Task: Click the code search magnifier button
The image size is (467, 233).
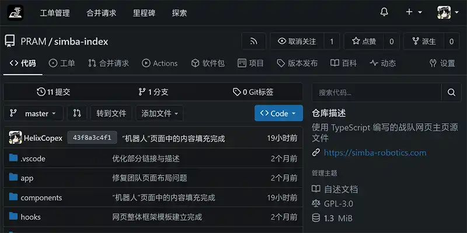Action: (451, 93)
